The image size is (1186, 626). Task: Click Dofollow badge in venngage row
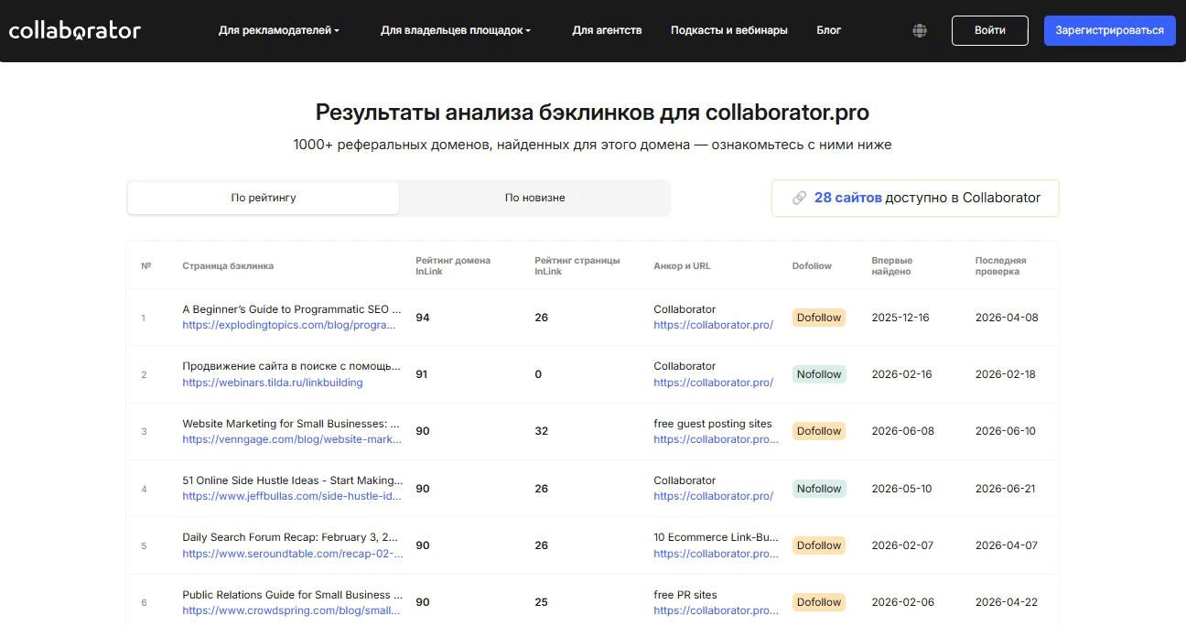click(x=819, y=431)
